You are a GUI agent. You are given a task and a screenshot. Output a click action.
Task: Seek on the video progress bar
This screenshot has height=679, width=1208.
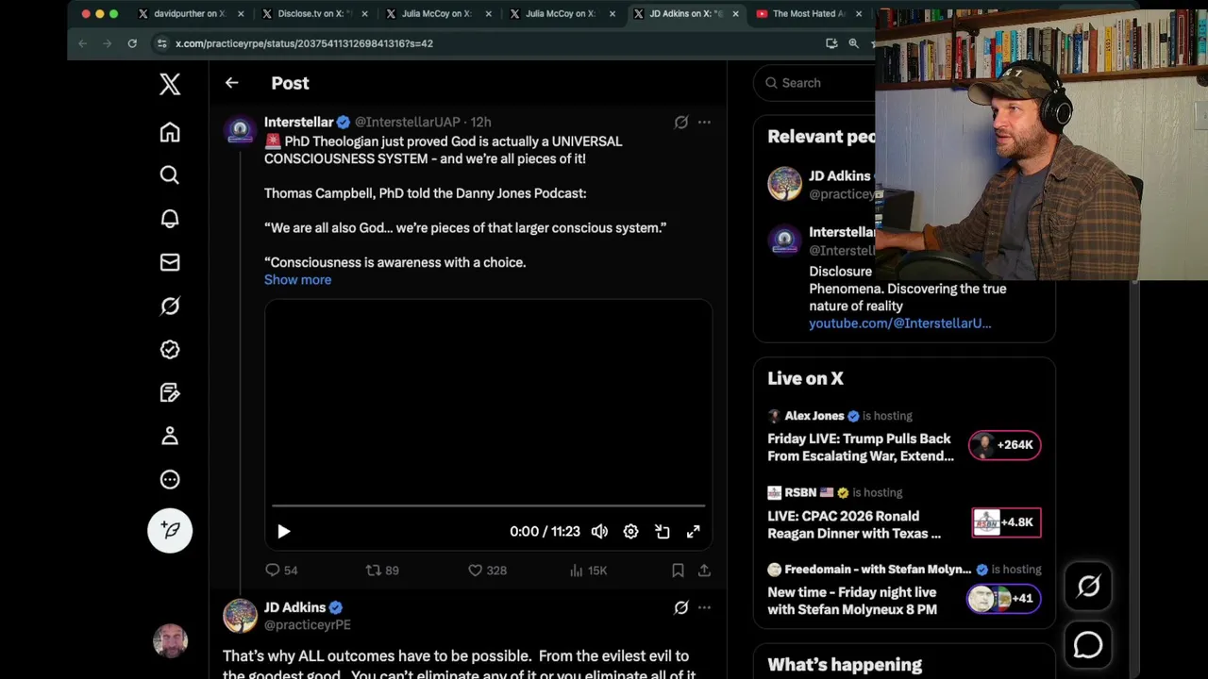(488, 506)
